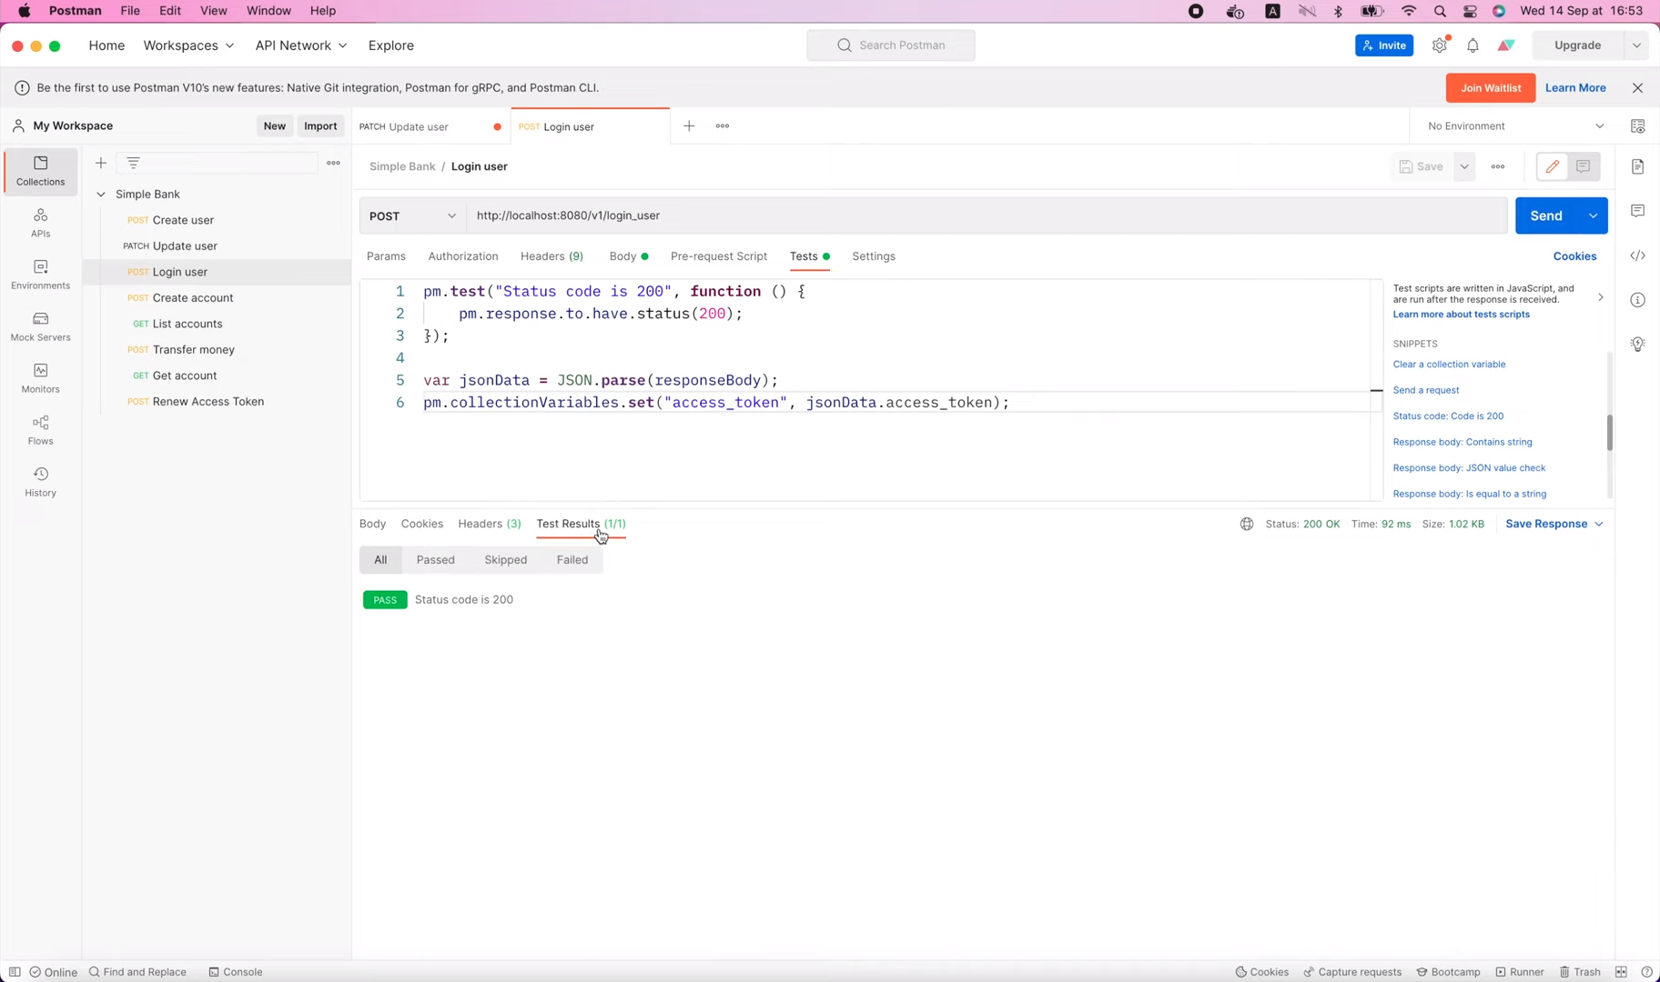Open Upgrade dropdown arrow

(1635, 45)
